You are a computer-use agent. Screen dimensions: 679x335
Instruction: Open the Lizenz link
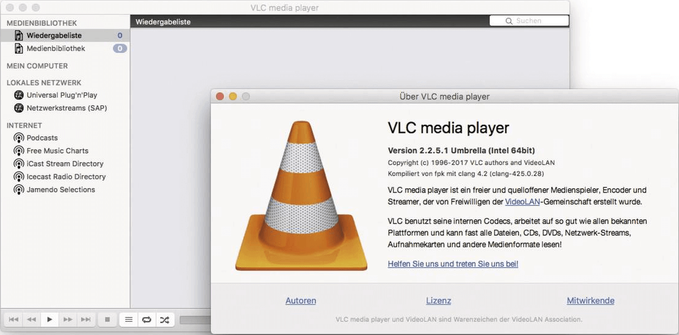pos(439,300)
